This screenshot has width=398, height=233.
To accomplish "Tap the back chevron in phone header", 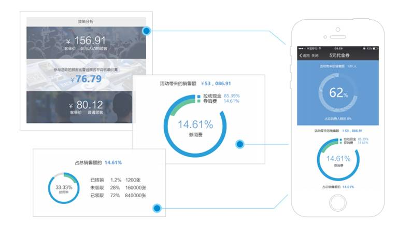I will (x=301, y=56).
